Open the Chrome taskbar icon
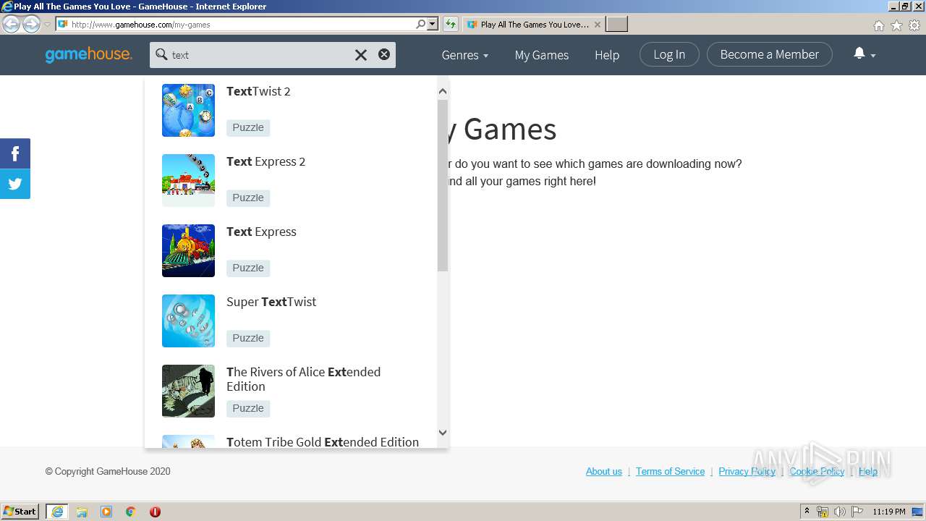926x521 pixels. [131, 512]
